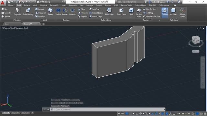Open command line customize wrench
This screenshot has width=207, height=116.
[48, 110]
